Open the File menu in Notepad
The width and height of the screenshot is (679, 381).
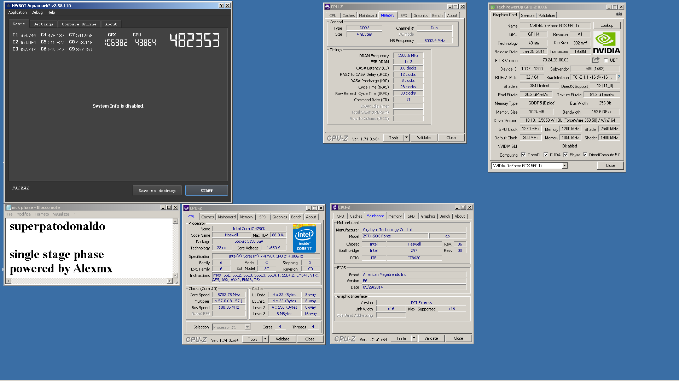10,214
